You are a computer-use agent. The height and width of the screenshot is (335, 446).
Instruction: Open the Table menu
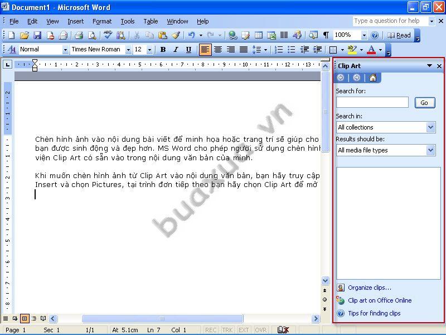click(151, 21)
